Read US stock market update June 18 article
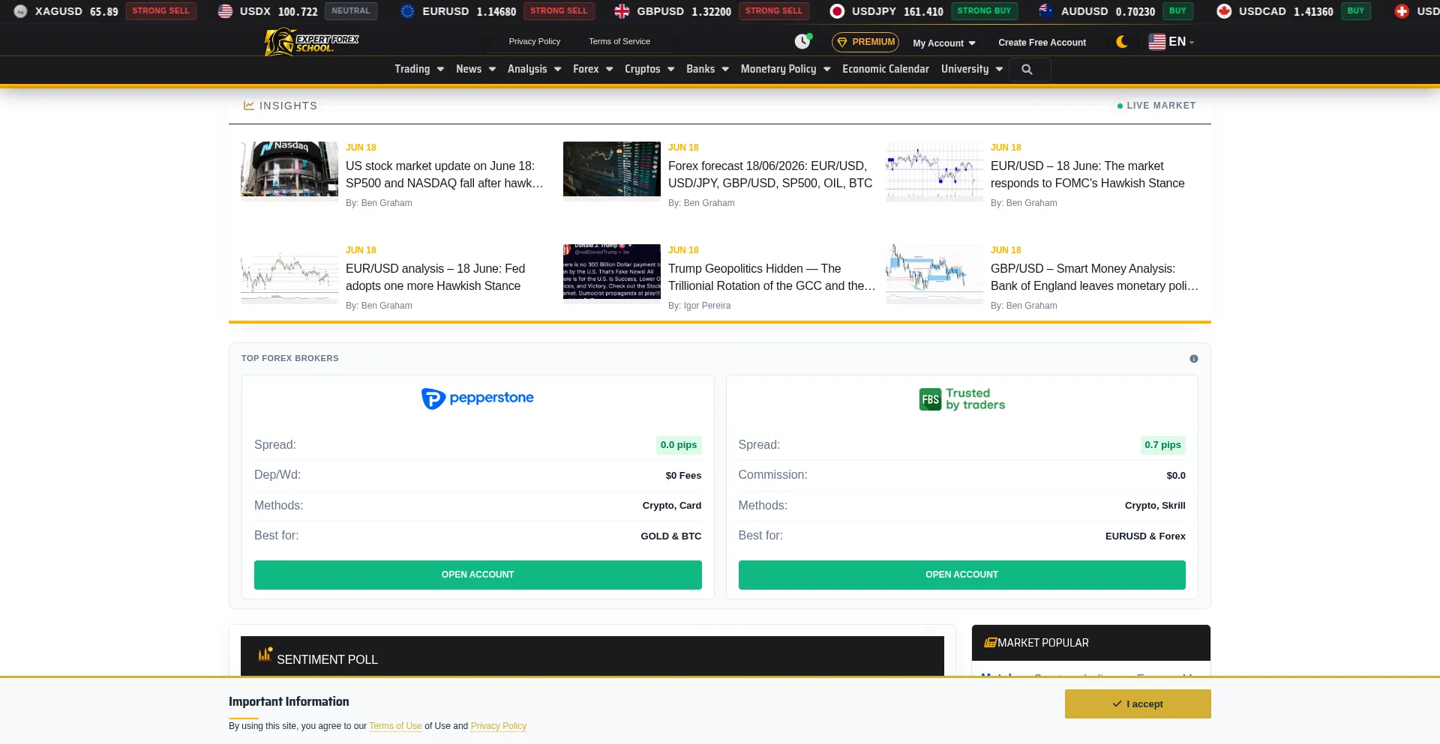1440x744 pixels. (x=445, y=175)
